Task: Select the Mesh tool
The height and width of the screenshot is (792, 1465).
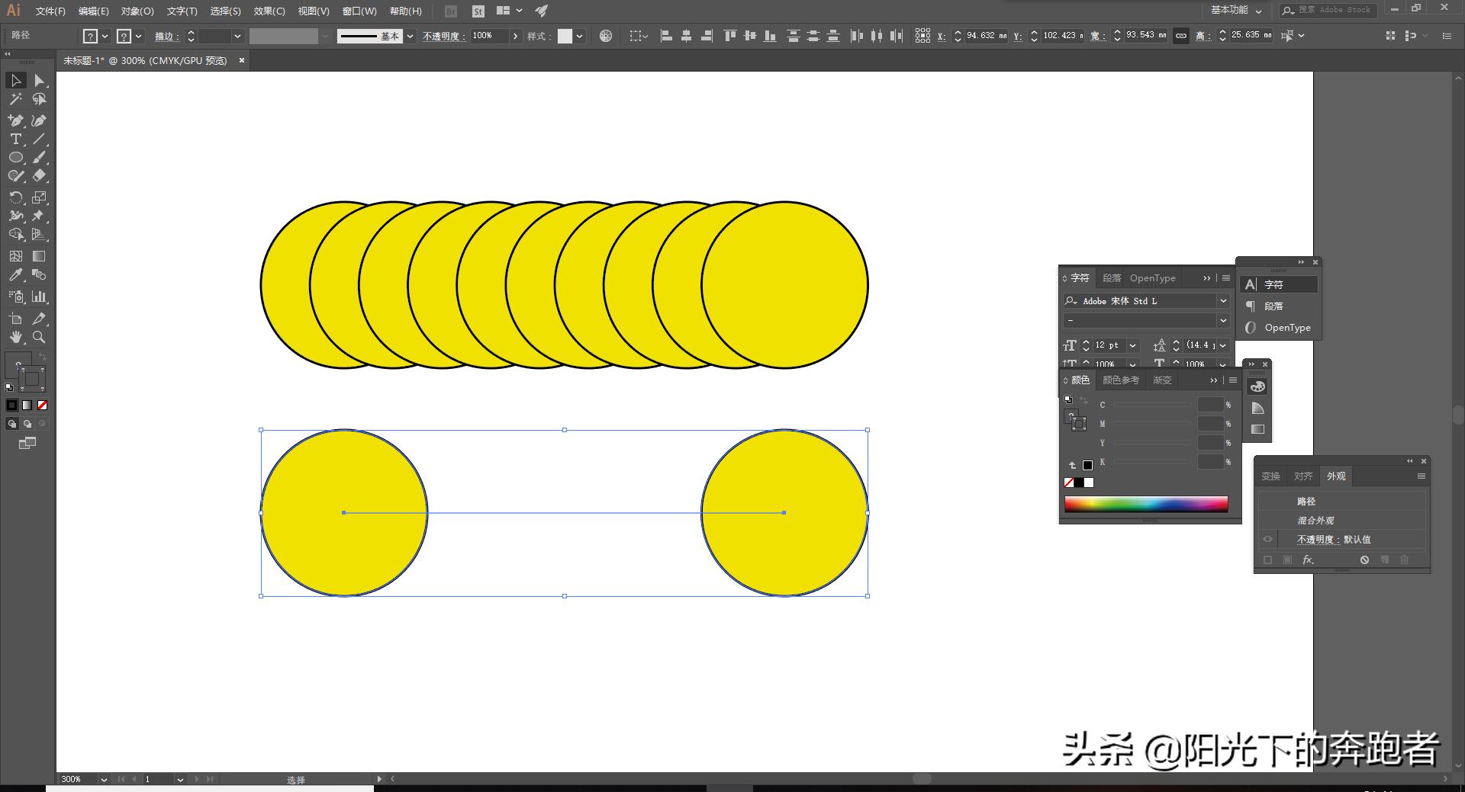Action: [x=16, y=256]
